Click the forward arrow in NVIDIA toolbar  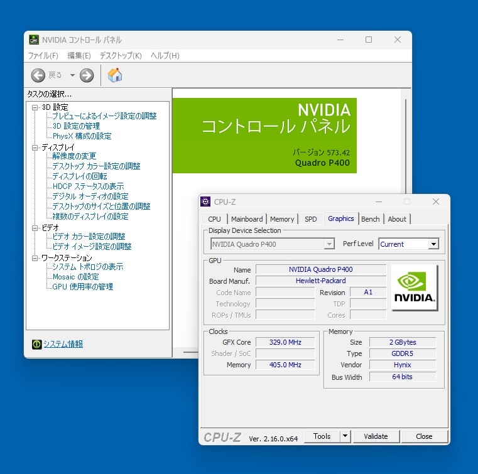(x=87, y=75)
